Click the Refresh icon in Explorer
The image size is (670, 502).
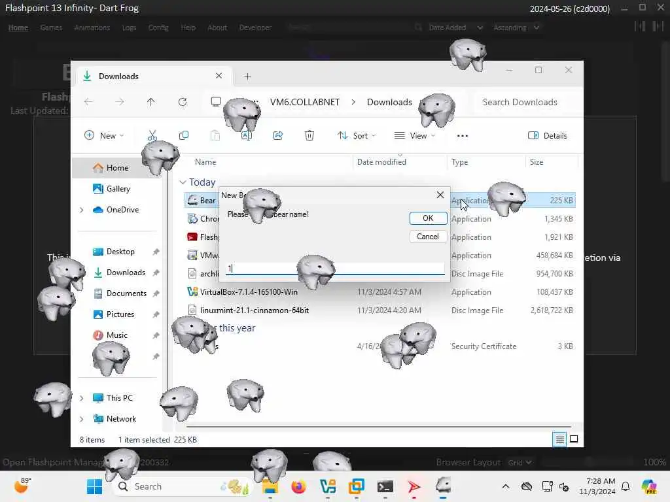[183, 102]
